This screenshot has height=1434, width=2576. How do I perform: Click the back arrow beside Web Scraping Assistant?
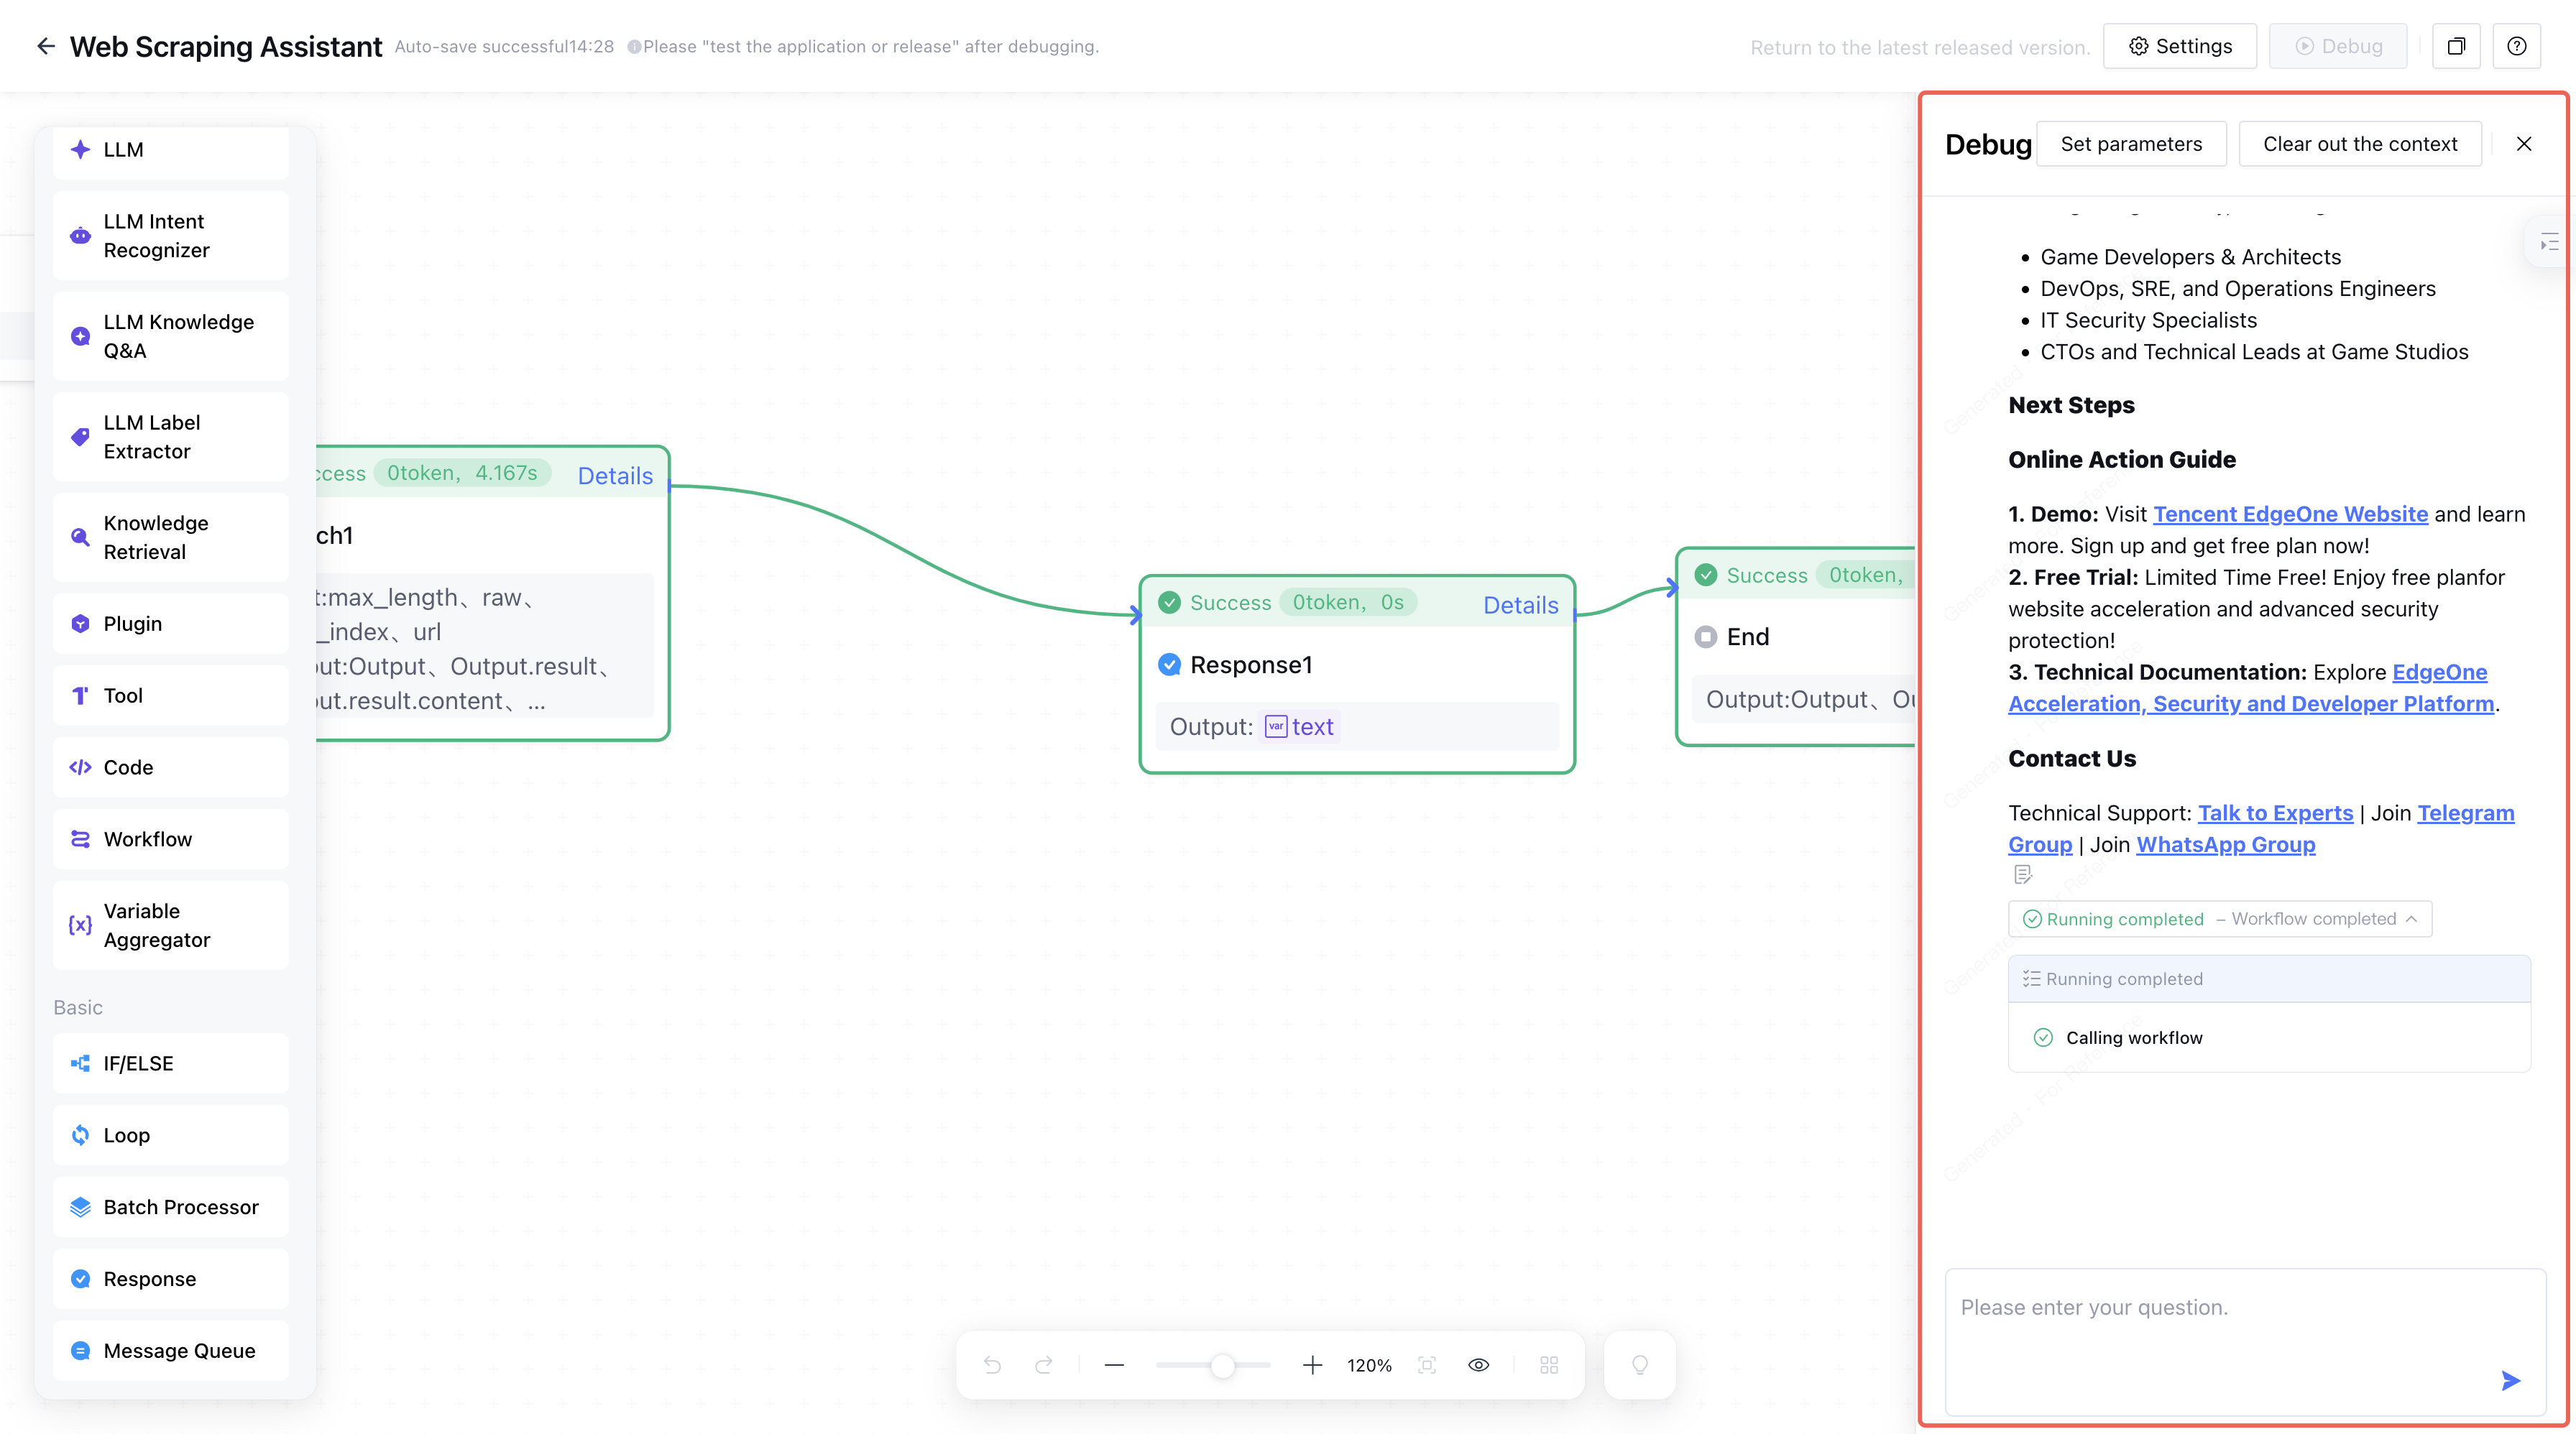[x=45, y=46]
